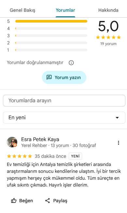Select the Yorumlar tab

(65, 10)
